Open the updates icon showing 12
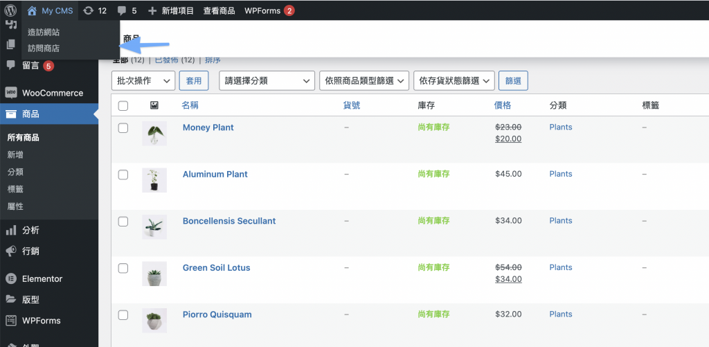 88,11
